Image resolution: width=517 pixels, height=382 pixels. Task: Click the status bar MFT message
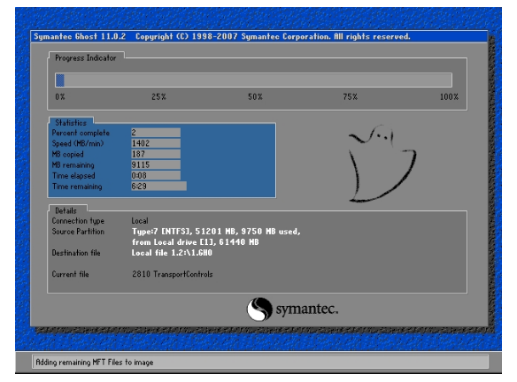[x=95, y=363]
